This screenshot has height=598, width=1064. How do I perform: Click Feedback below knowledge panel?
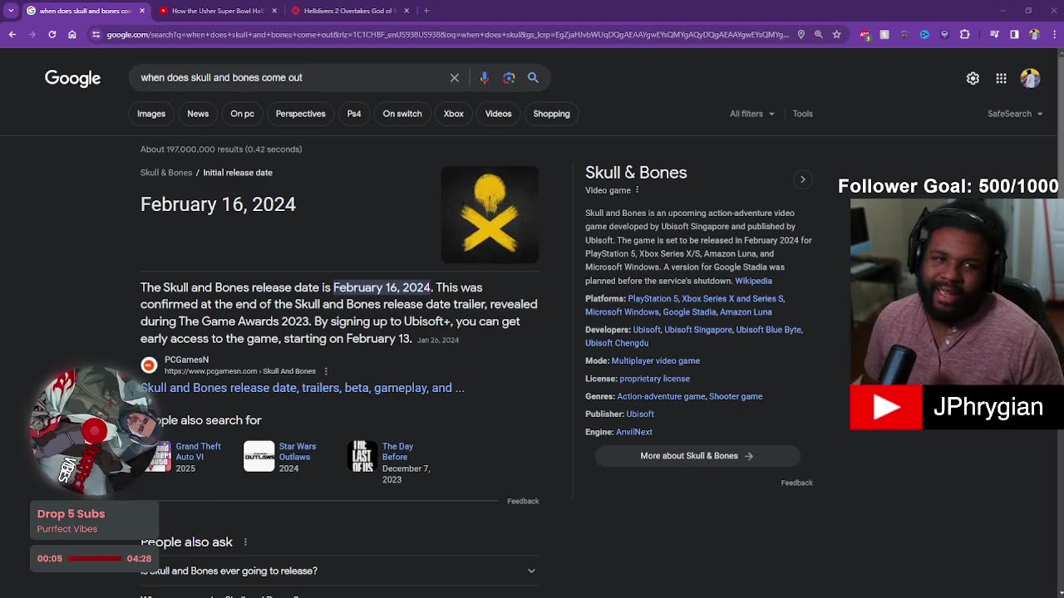click(x=796, y=483)
